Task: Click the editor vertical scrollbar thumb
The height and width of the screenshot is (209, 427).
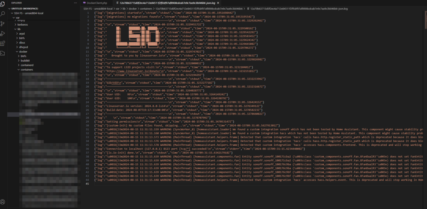Action: (x=425, y=19)
